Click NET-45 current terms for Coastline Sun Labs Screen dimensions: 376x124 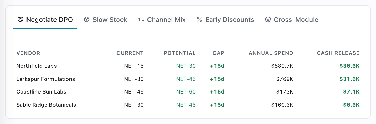click(x=134, y=92)
